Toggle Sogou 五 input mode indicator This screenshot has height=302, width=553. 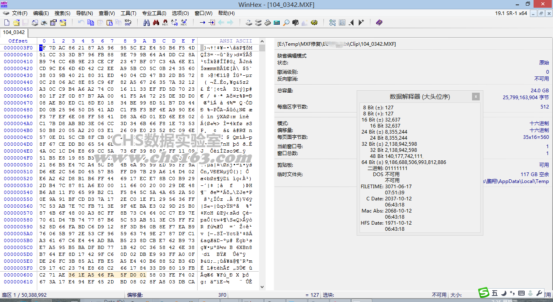click(x=495, y=293)
